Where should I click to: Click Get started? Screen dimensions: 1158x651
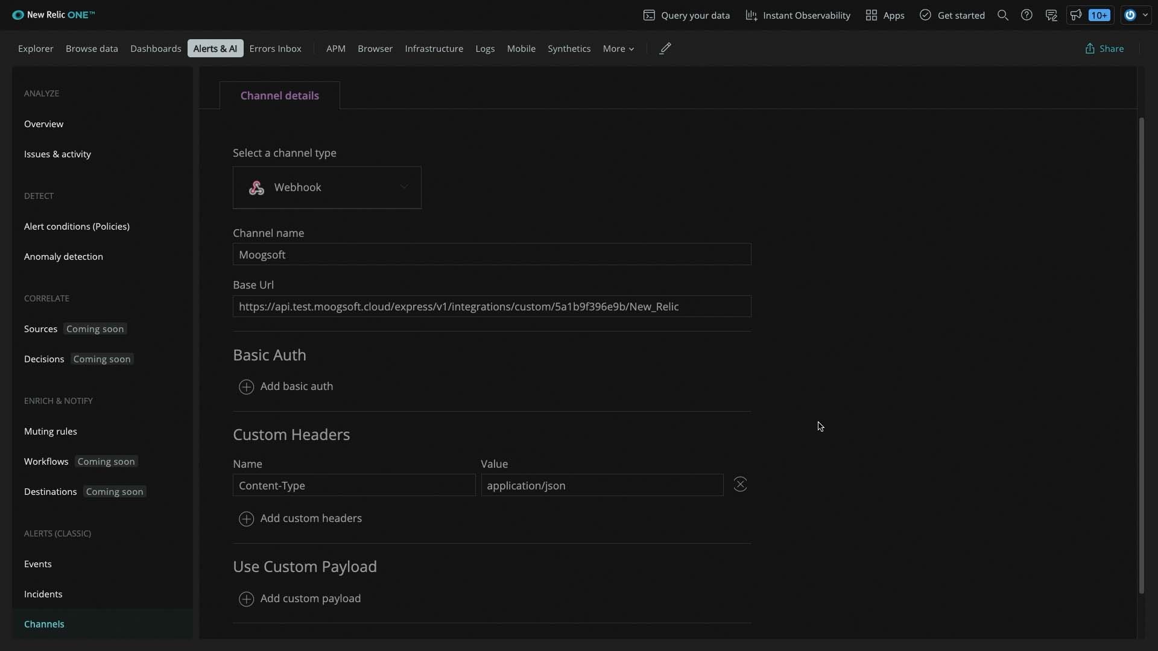point(952,15)
